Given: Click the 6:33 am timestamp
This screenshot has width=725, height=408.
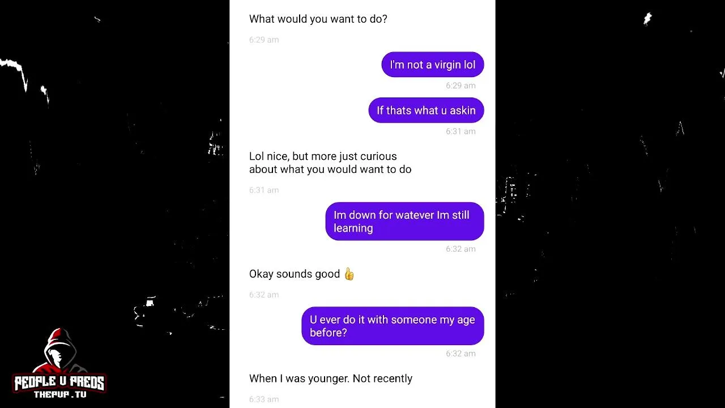Looking at the screenshot, I should [264, 399].
